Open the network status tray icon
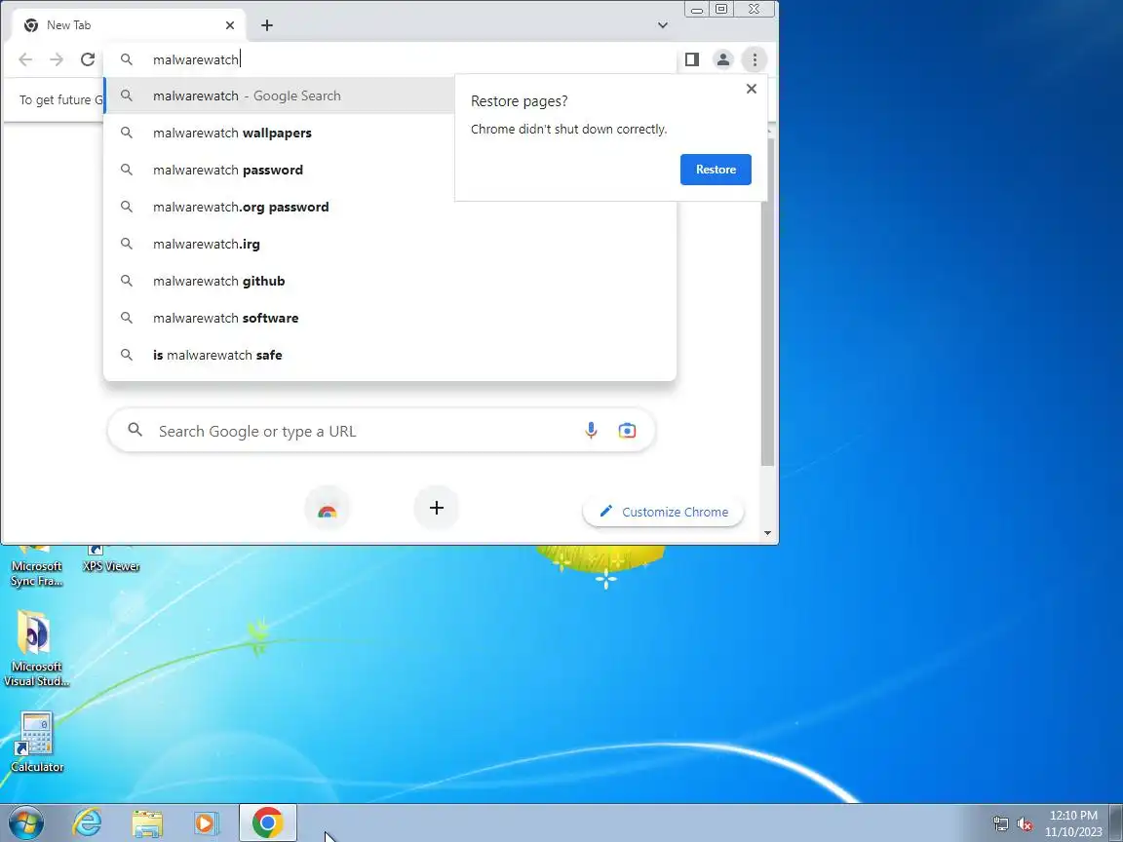The image size is (1123, 842). [x=1000, y=824]
